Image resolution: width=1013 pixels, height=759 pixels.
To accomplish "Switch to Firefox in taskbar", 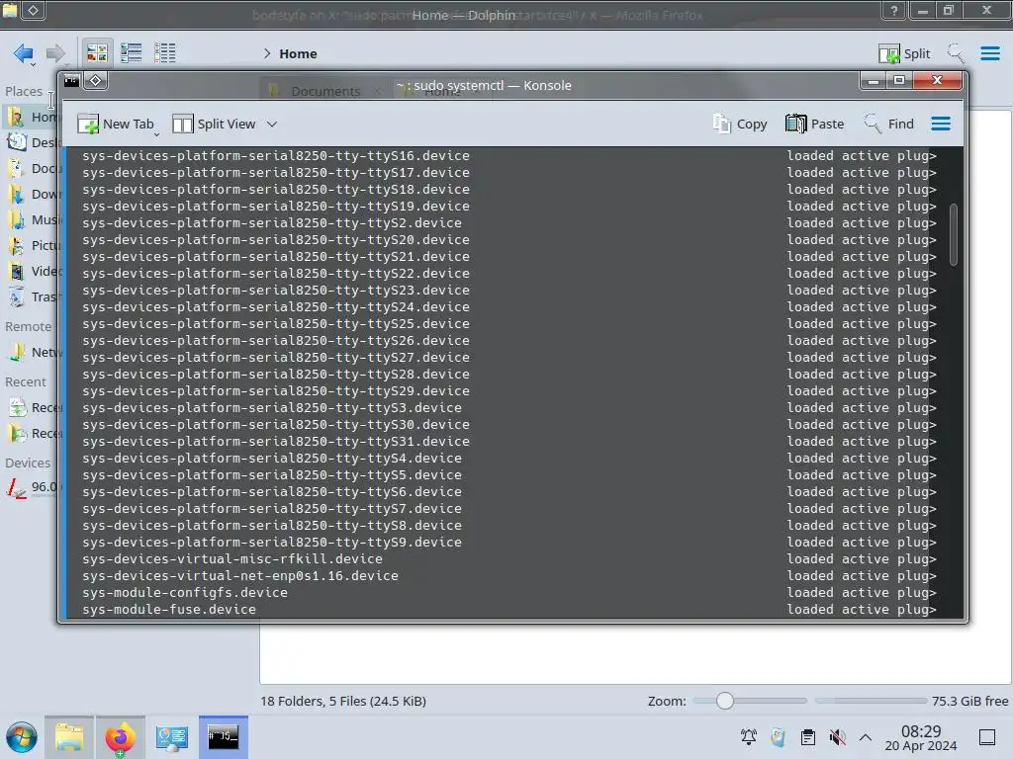I will point(120,737).
